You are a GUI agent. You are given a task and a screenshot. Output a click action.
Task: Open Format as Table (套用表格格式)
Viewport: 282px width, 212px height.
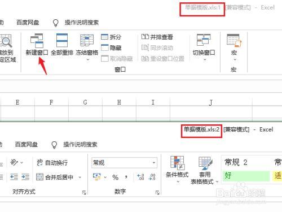205,171
